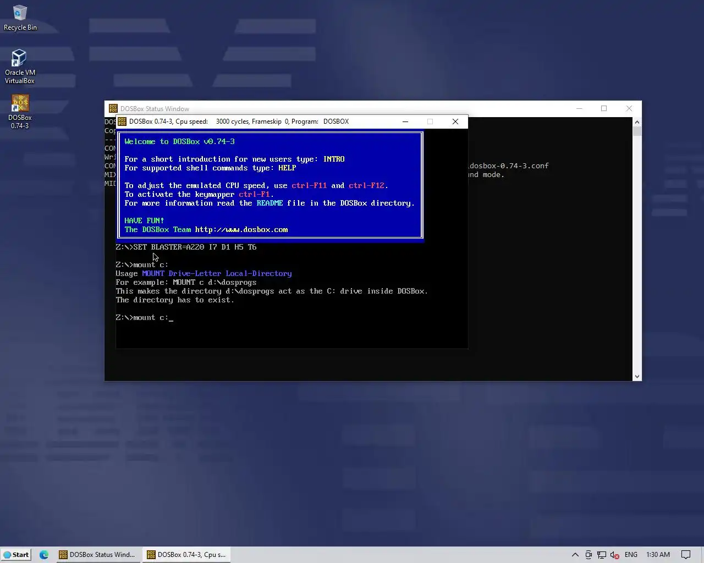Click the red ctrl-F12 text
Viewport: 704px width, 563px height.
[366, 185]
